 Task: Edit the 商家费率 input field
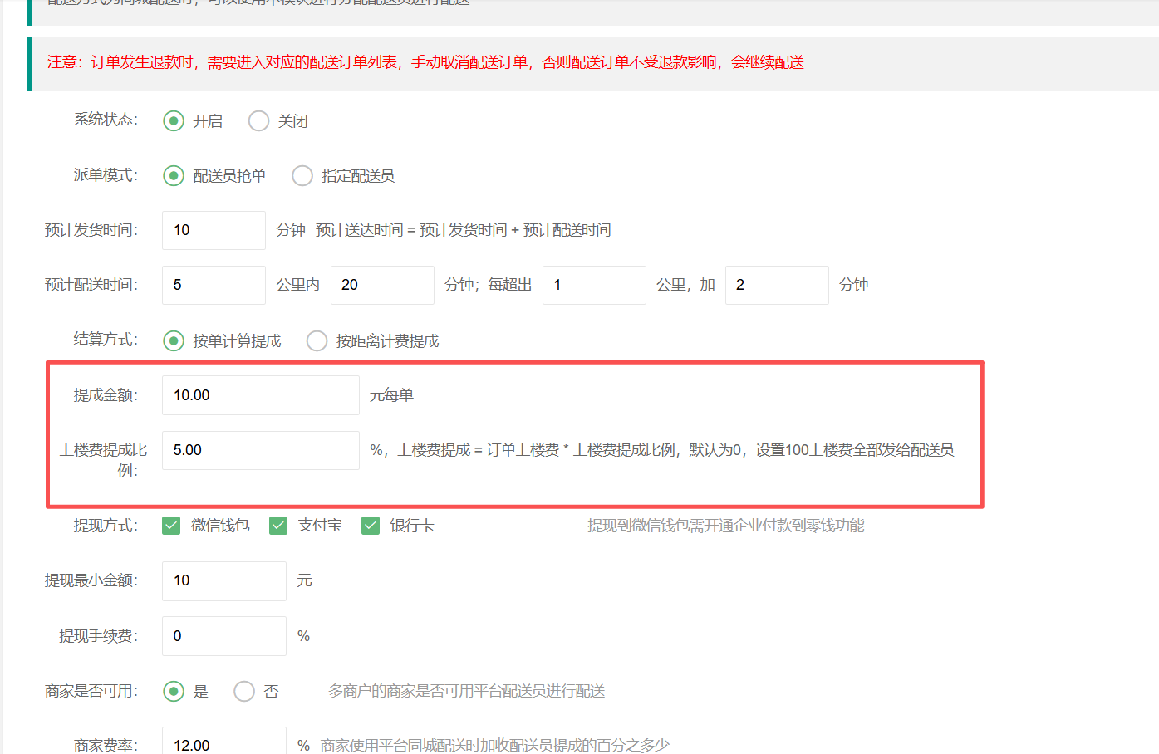223,743
